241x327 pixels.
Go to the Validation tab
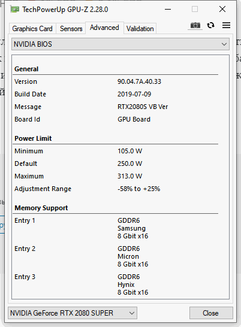pyautogui.click(x=140, y=29)
